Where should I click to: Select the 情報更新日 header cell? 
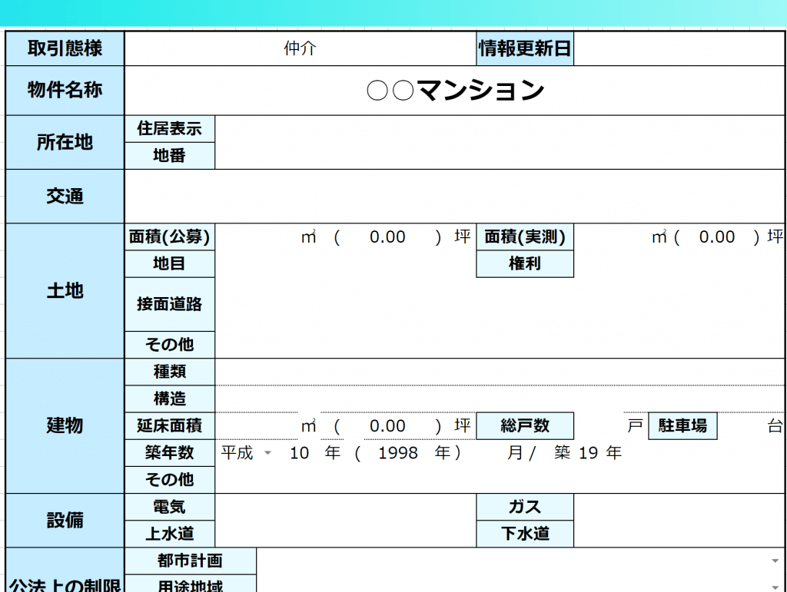pos(524,48)
